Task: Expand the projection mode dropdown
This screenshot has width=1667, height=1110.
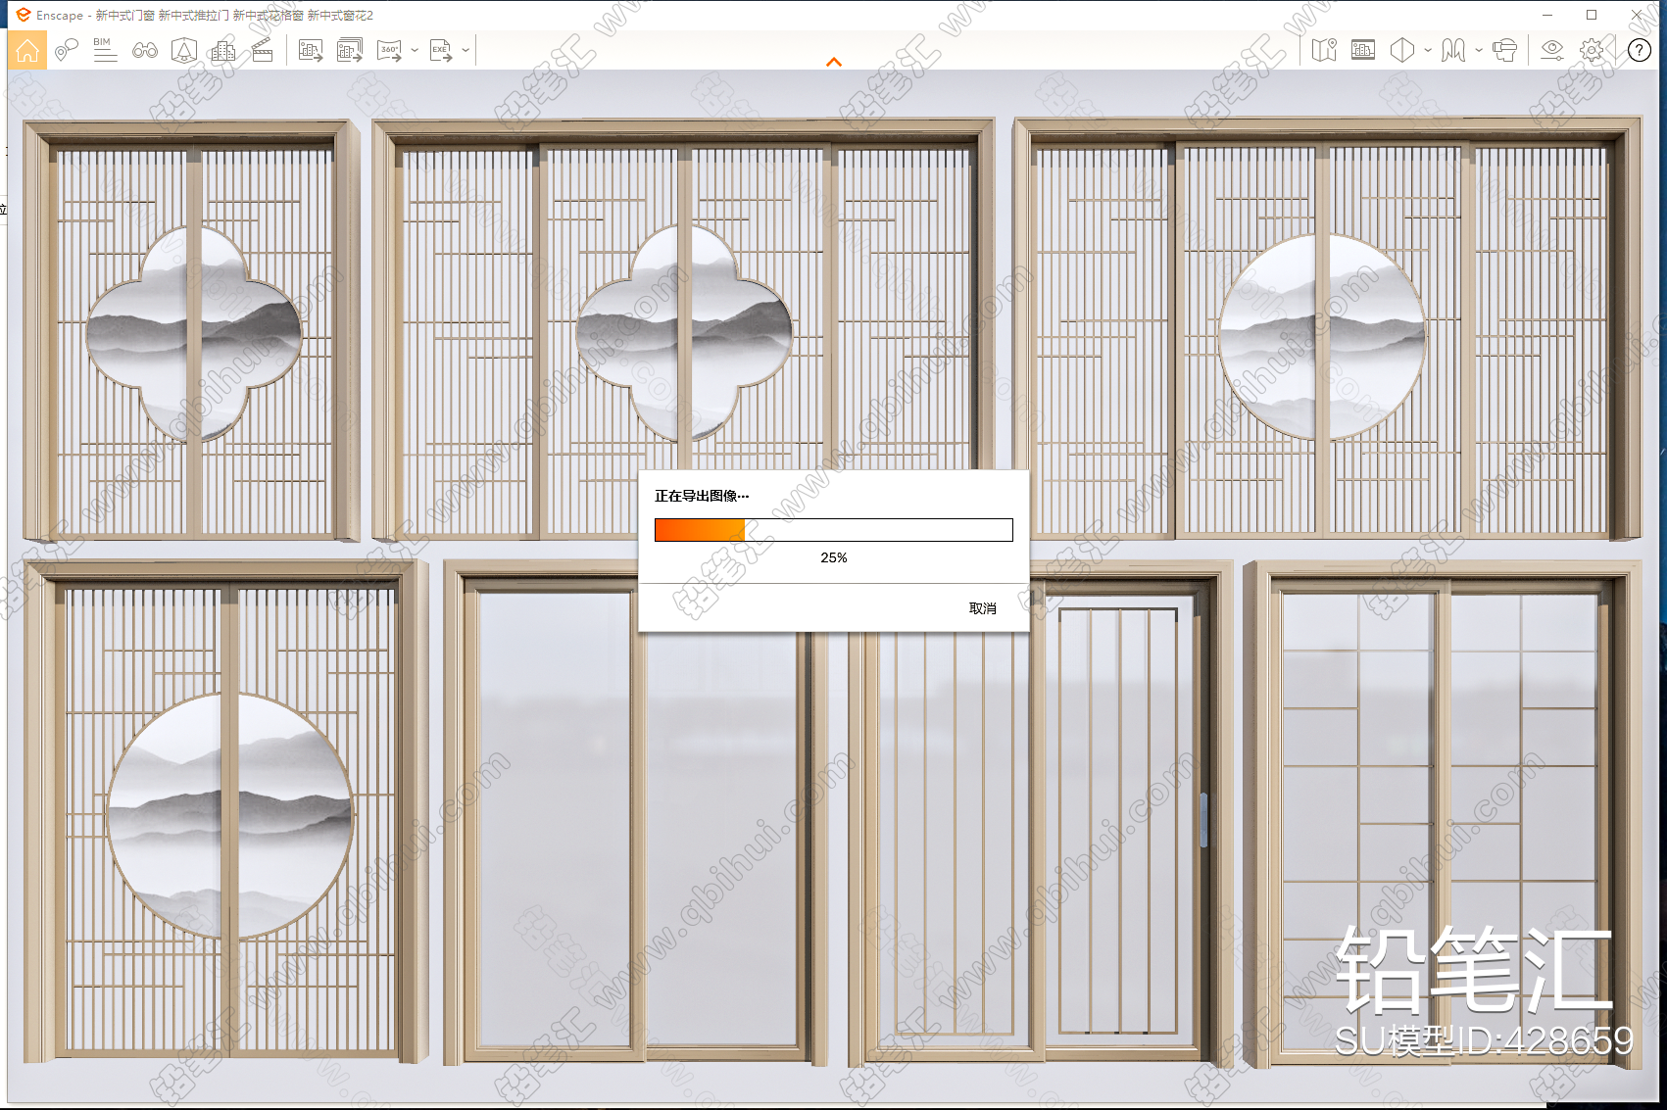Action: click(1428, 50)
